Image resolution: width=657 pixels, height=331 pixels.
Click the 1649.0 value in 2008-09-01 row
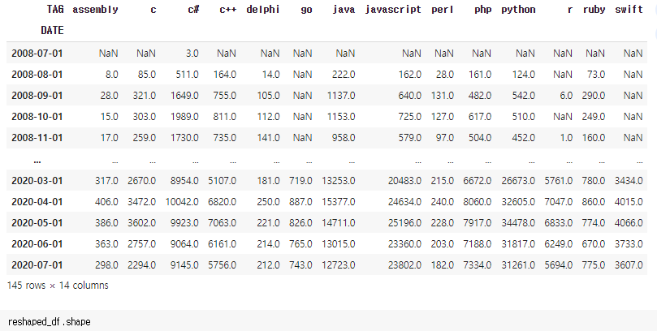184,96
